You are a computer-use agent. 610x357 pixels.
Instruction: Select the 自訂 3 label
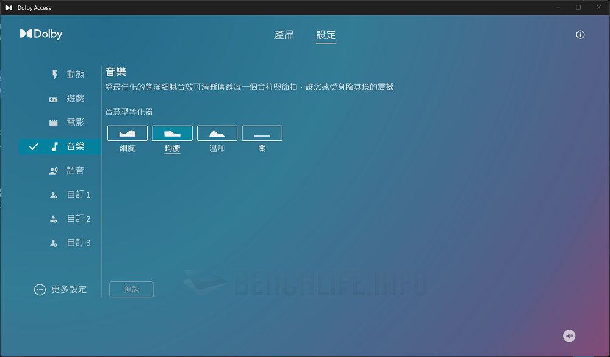pos(79,242)
